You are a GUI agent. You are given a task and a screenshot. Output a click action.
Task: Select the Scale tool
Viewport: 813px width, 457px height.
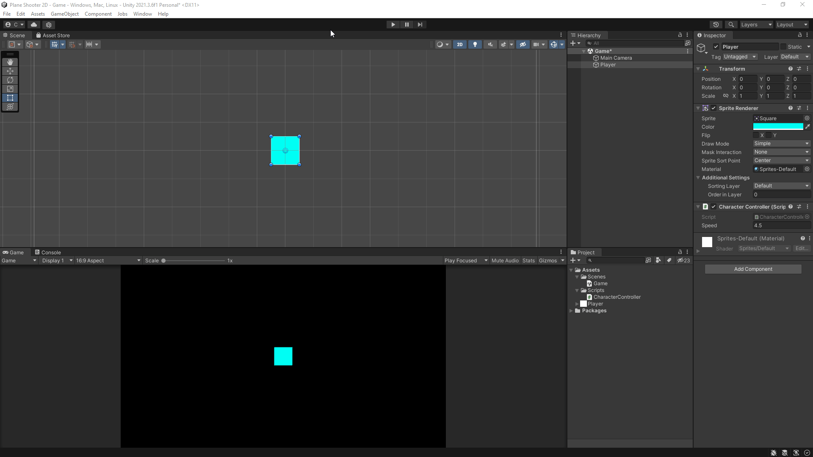click(10, 89)
